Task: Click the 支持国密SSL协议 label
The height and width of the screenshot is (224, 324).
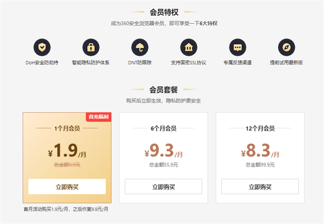Action: coord(189,63)
